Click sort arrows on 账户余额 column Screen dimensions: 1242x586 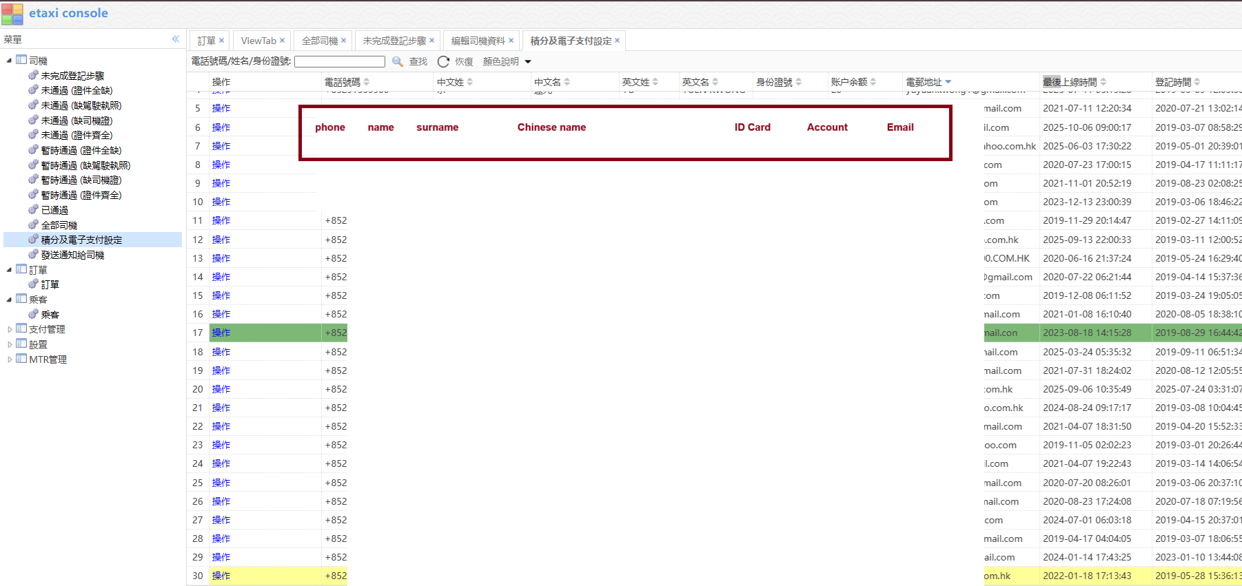(x=873, y=82)
